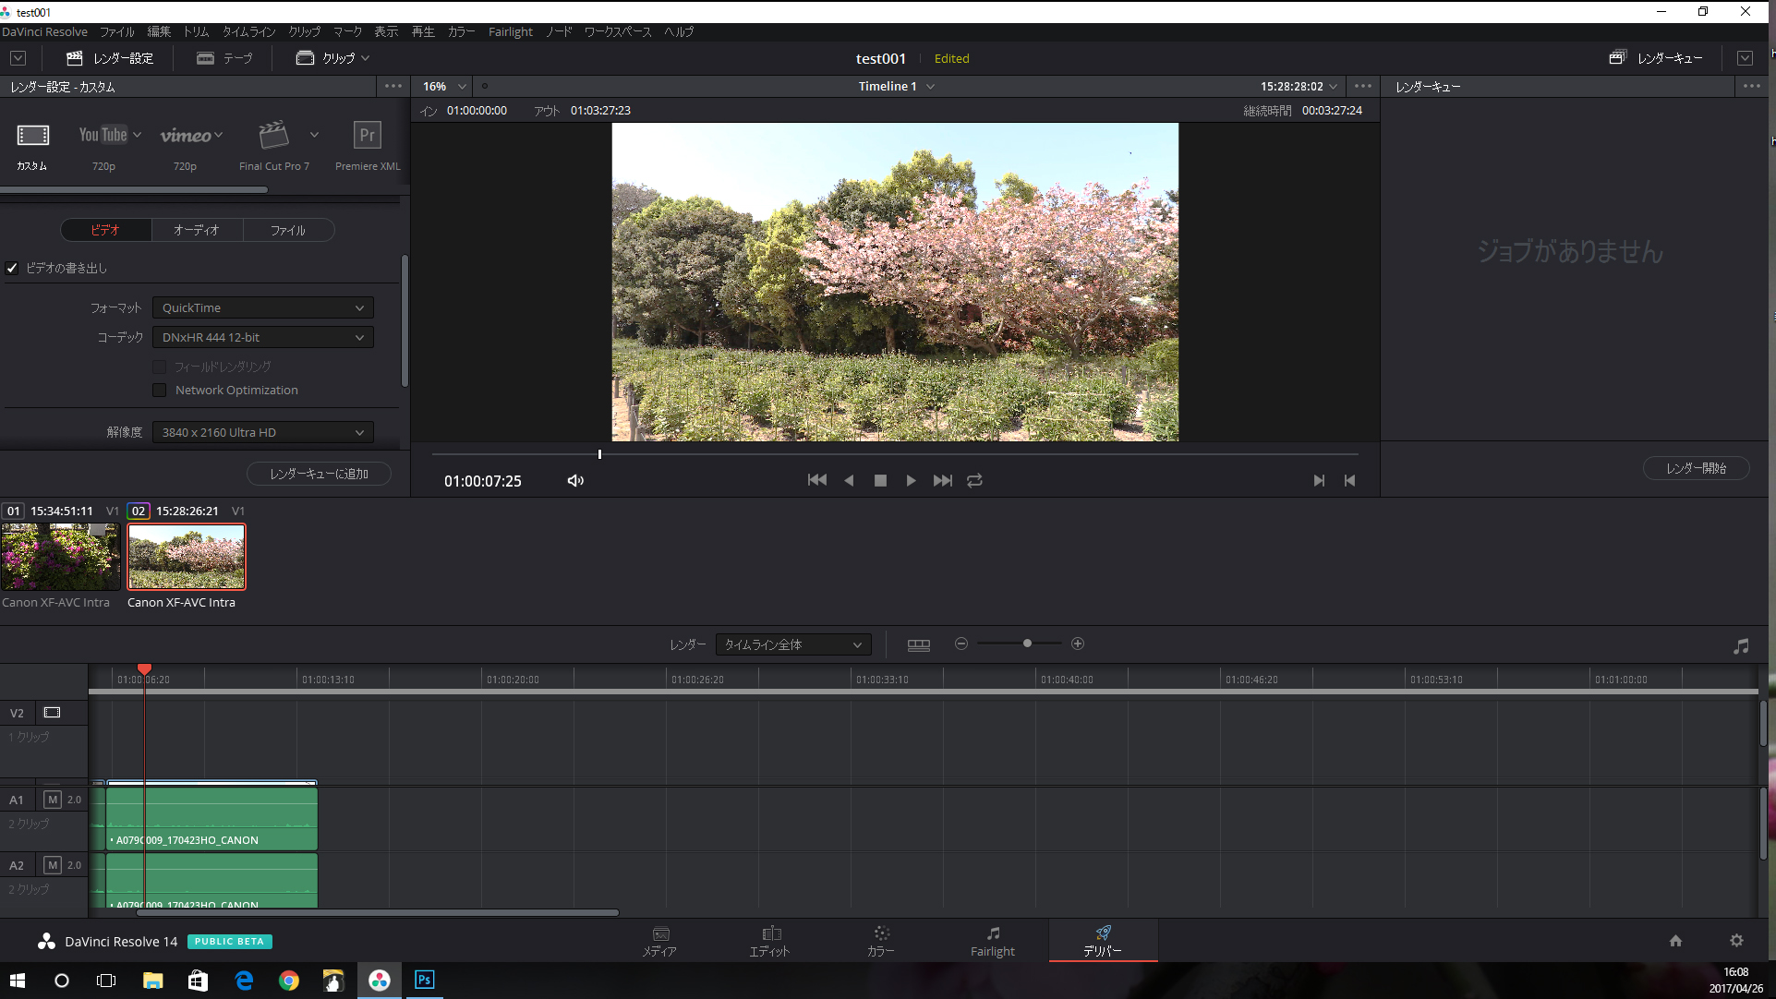
Task: Enable Network Optimization checkbox
Action: click(160, 390)
